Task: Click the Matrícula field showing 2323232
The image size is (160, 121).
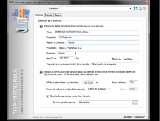Action: click(x=131, y=59)
